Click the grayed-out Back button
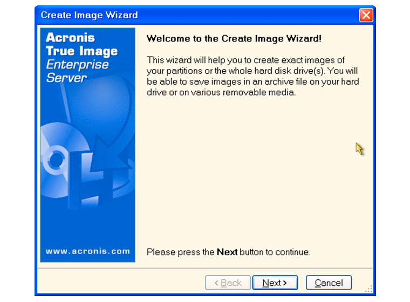Viewport: 410px width, 302px height. pyautogui.click(x=228, y=283)
